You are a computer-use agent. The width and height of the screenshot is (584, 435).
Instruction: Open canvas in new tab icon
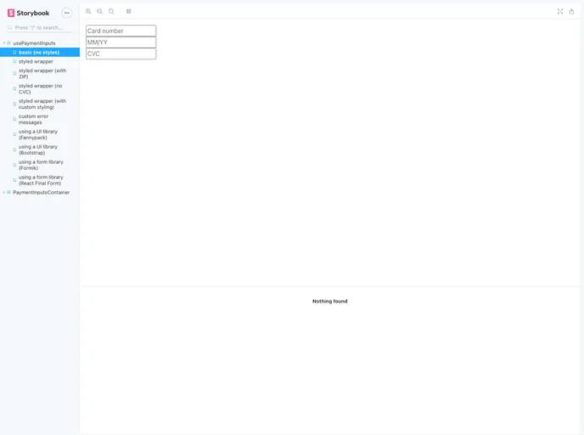[572, 12]
